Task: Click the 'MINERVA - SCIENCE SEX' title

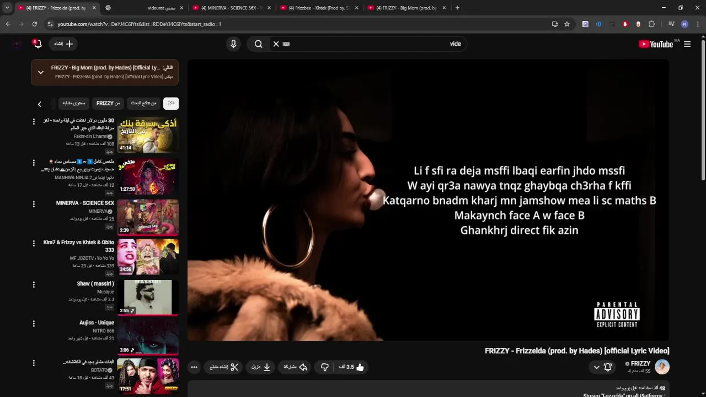Action: [85, 203]
